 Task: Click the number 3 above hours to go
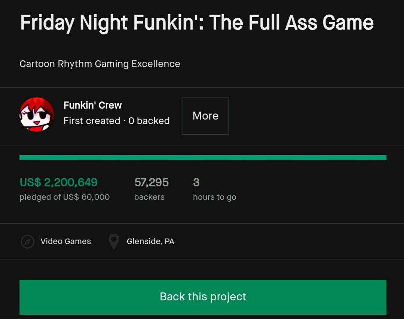196,182
